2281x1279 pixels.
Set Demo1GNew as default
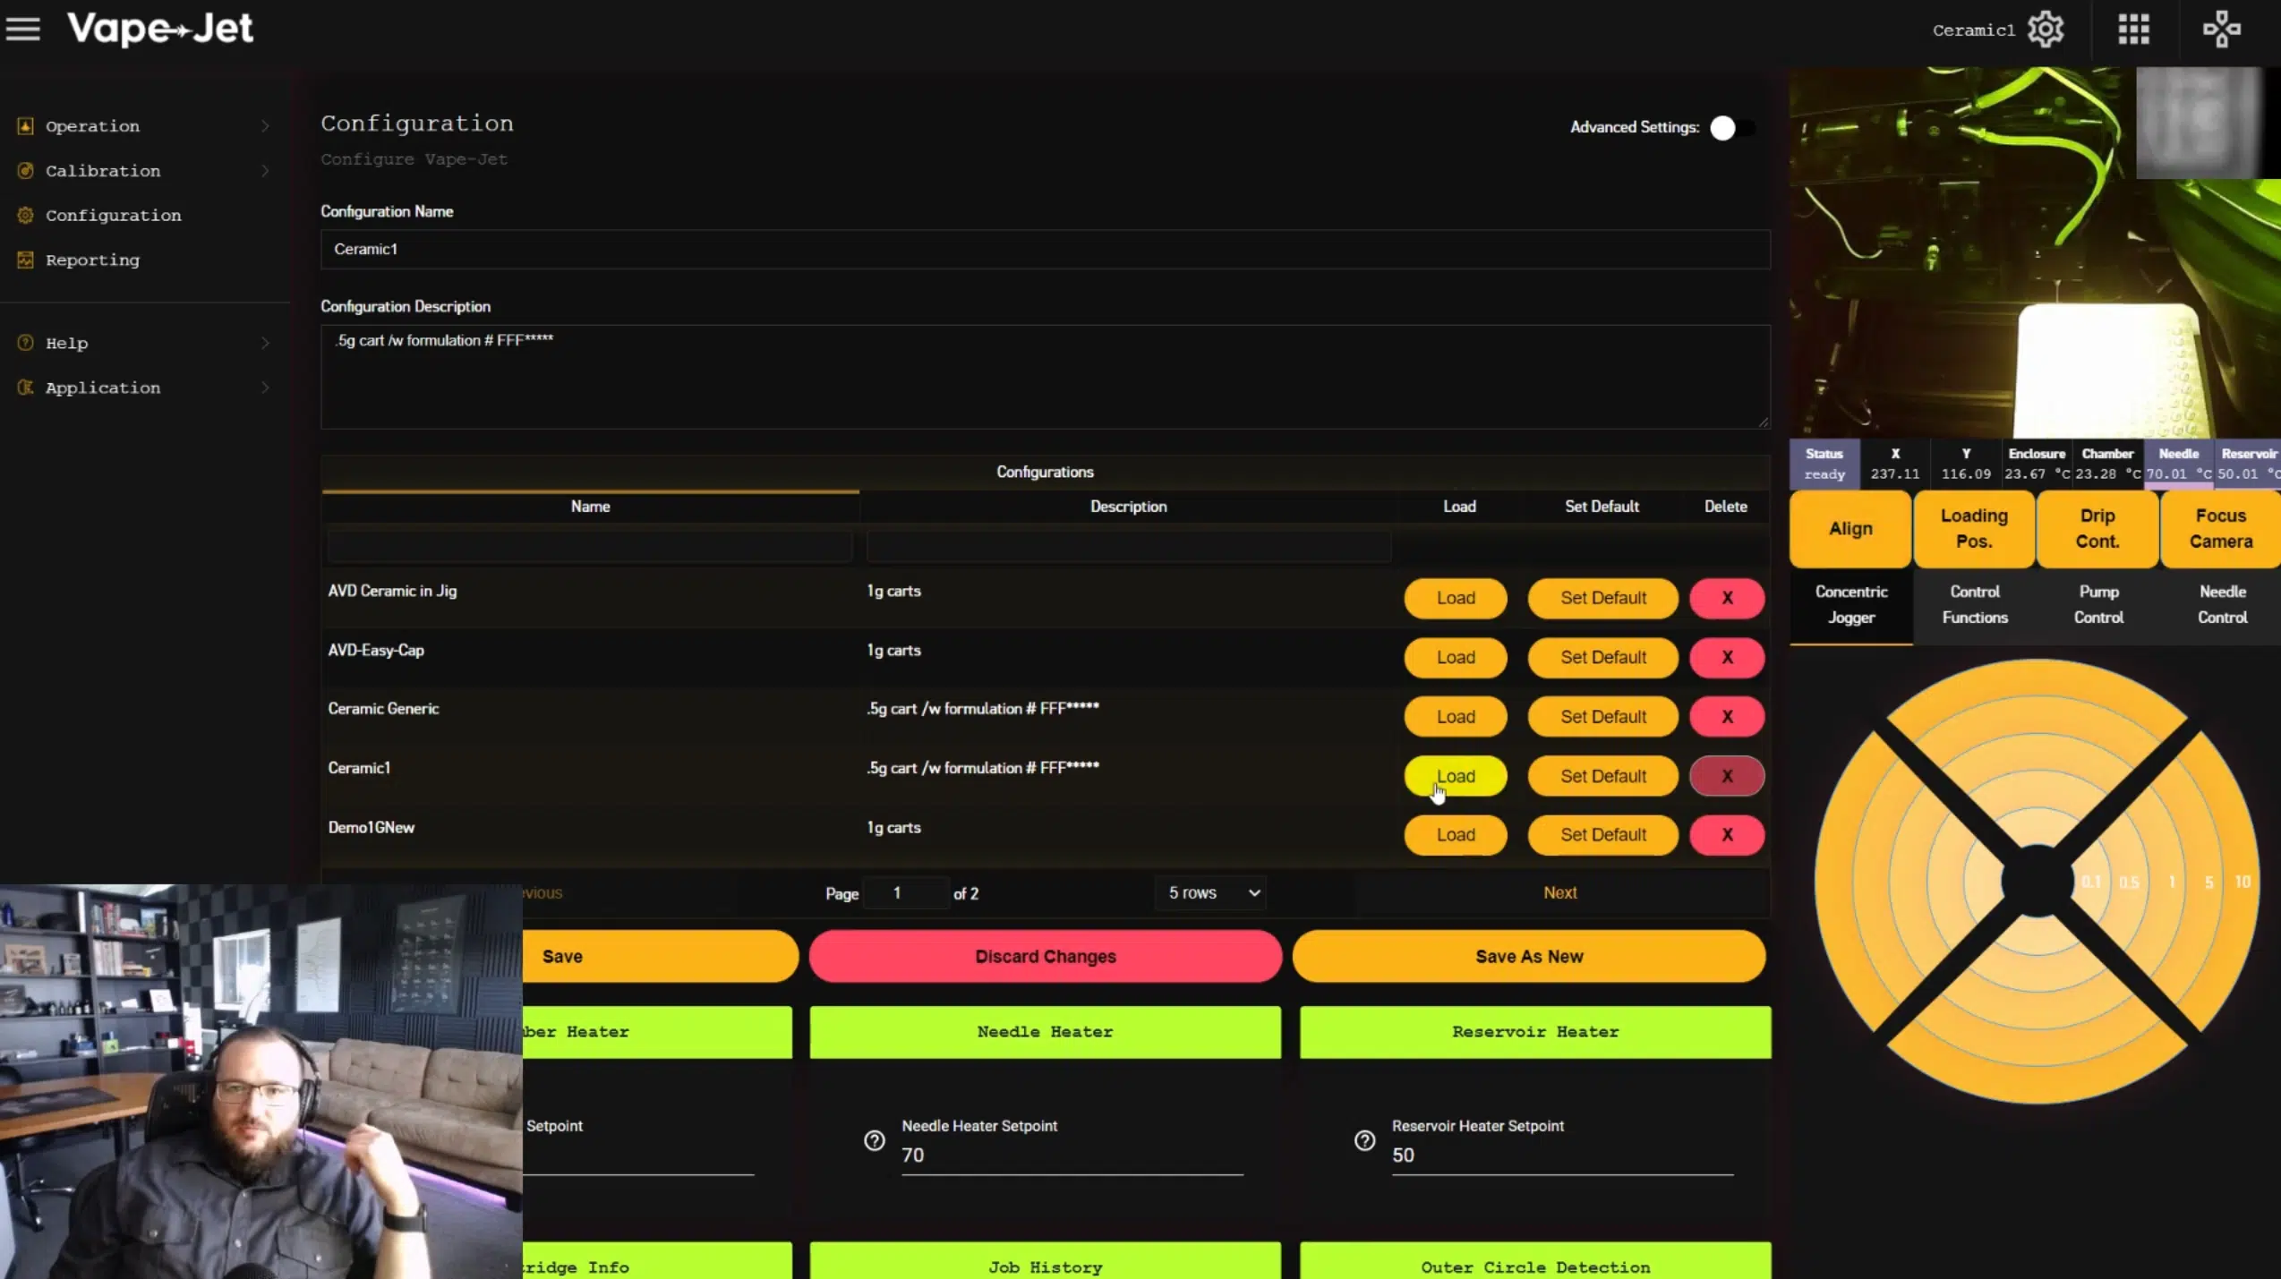pyautogui.click(x=1602, y=835)
